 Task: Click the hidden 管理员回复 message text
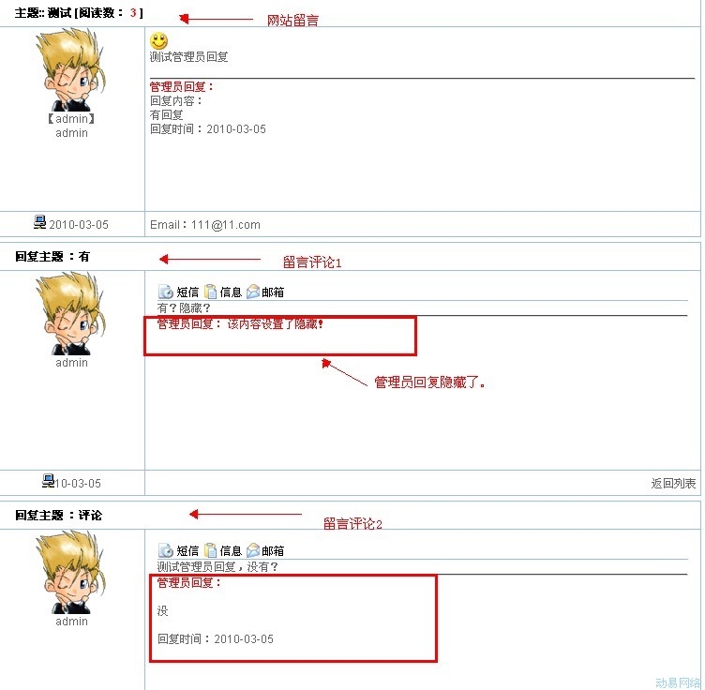tap(240, 323)
